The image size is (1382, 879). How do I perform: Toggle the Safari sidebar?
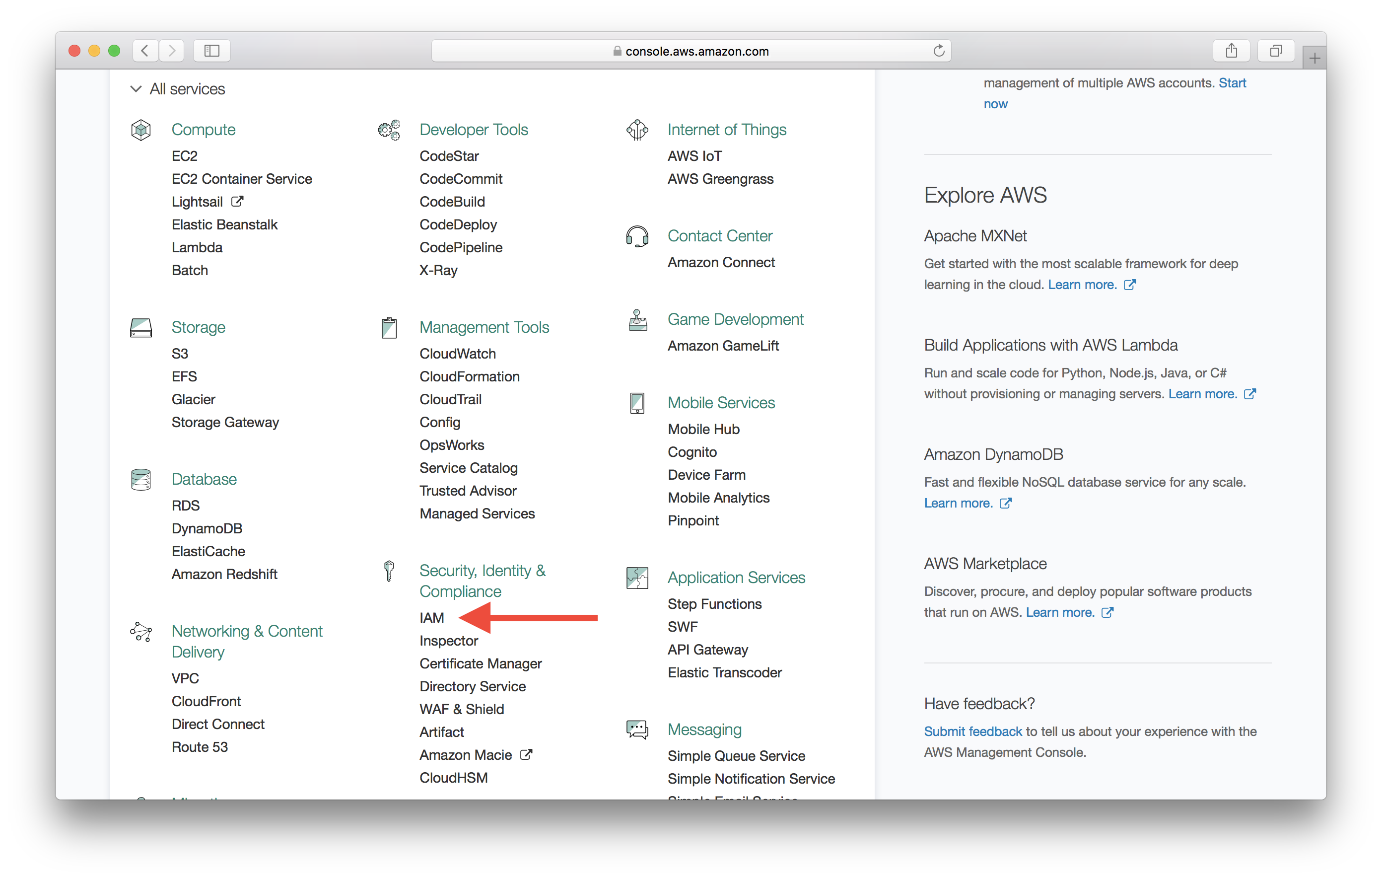tap(212, 51)
